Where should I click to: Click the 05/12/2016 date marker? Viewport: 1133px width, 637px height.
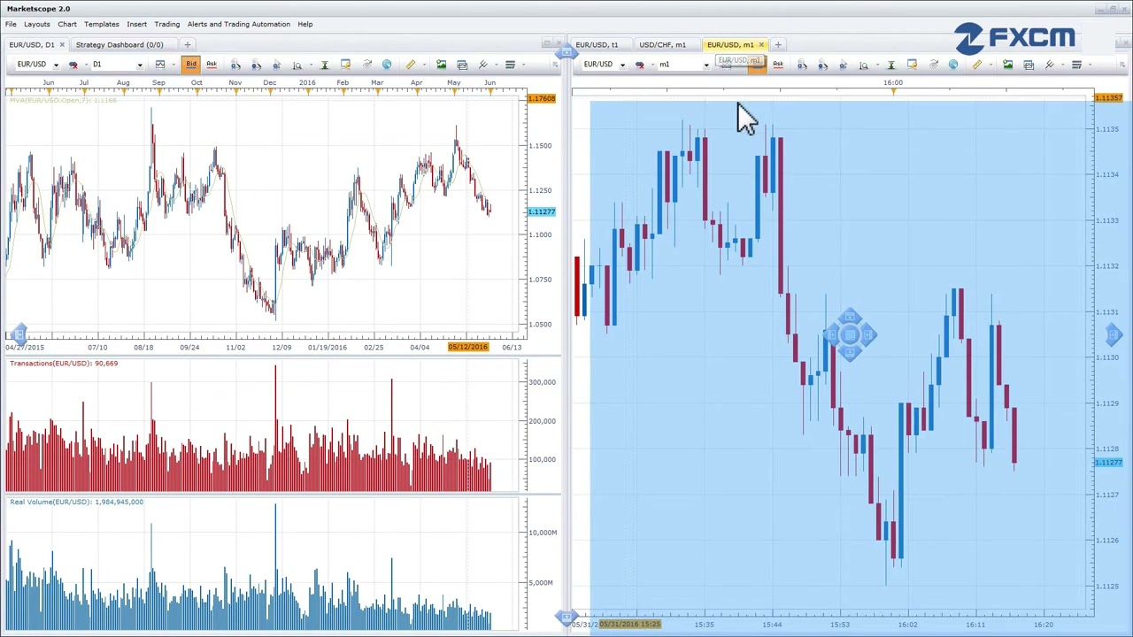(467, 347)
